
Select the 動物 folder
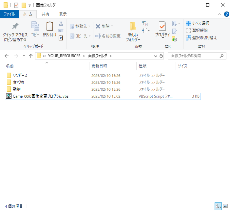point(17,89)
